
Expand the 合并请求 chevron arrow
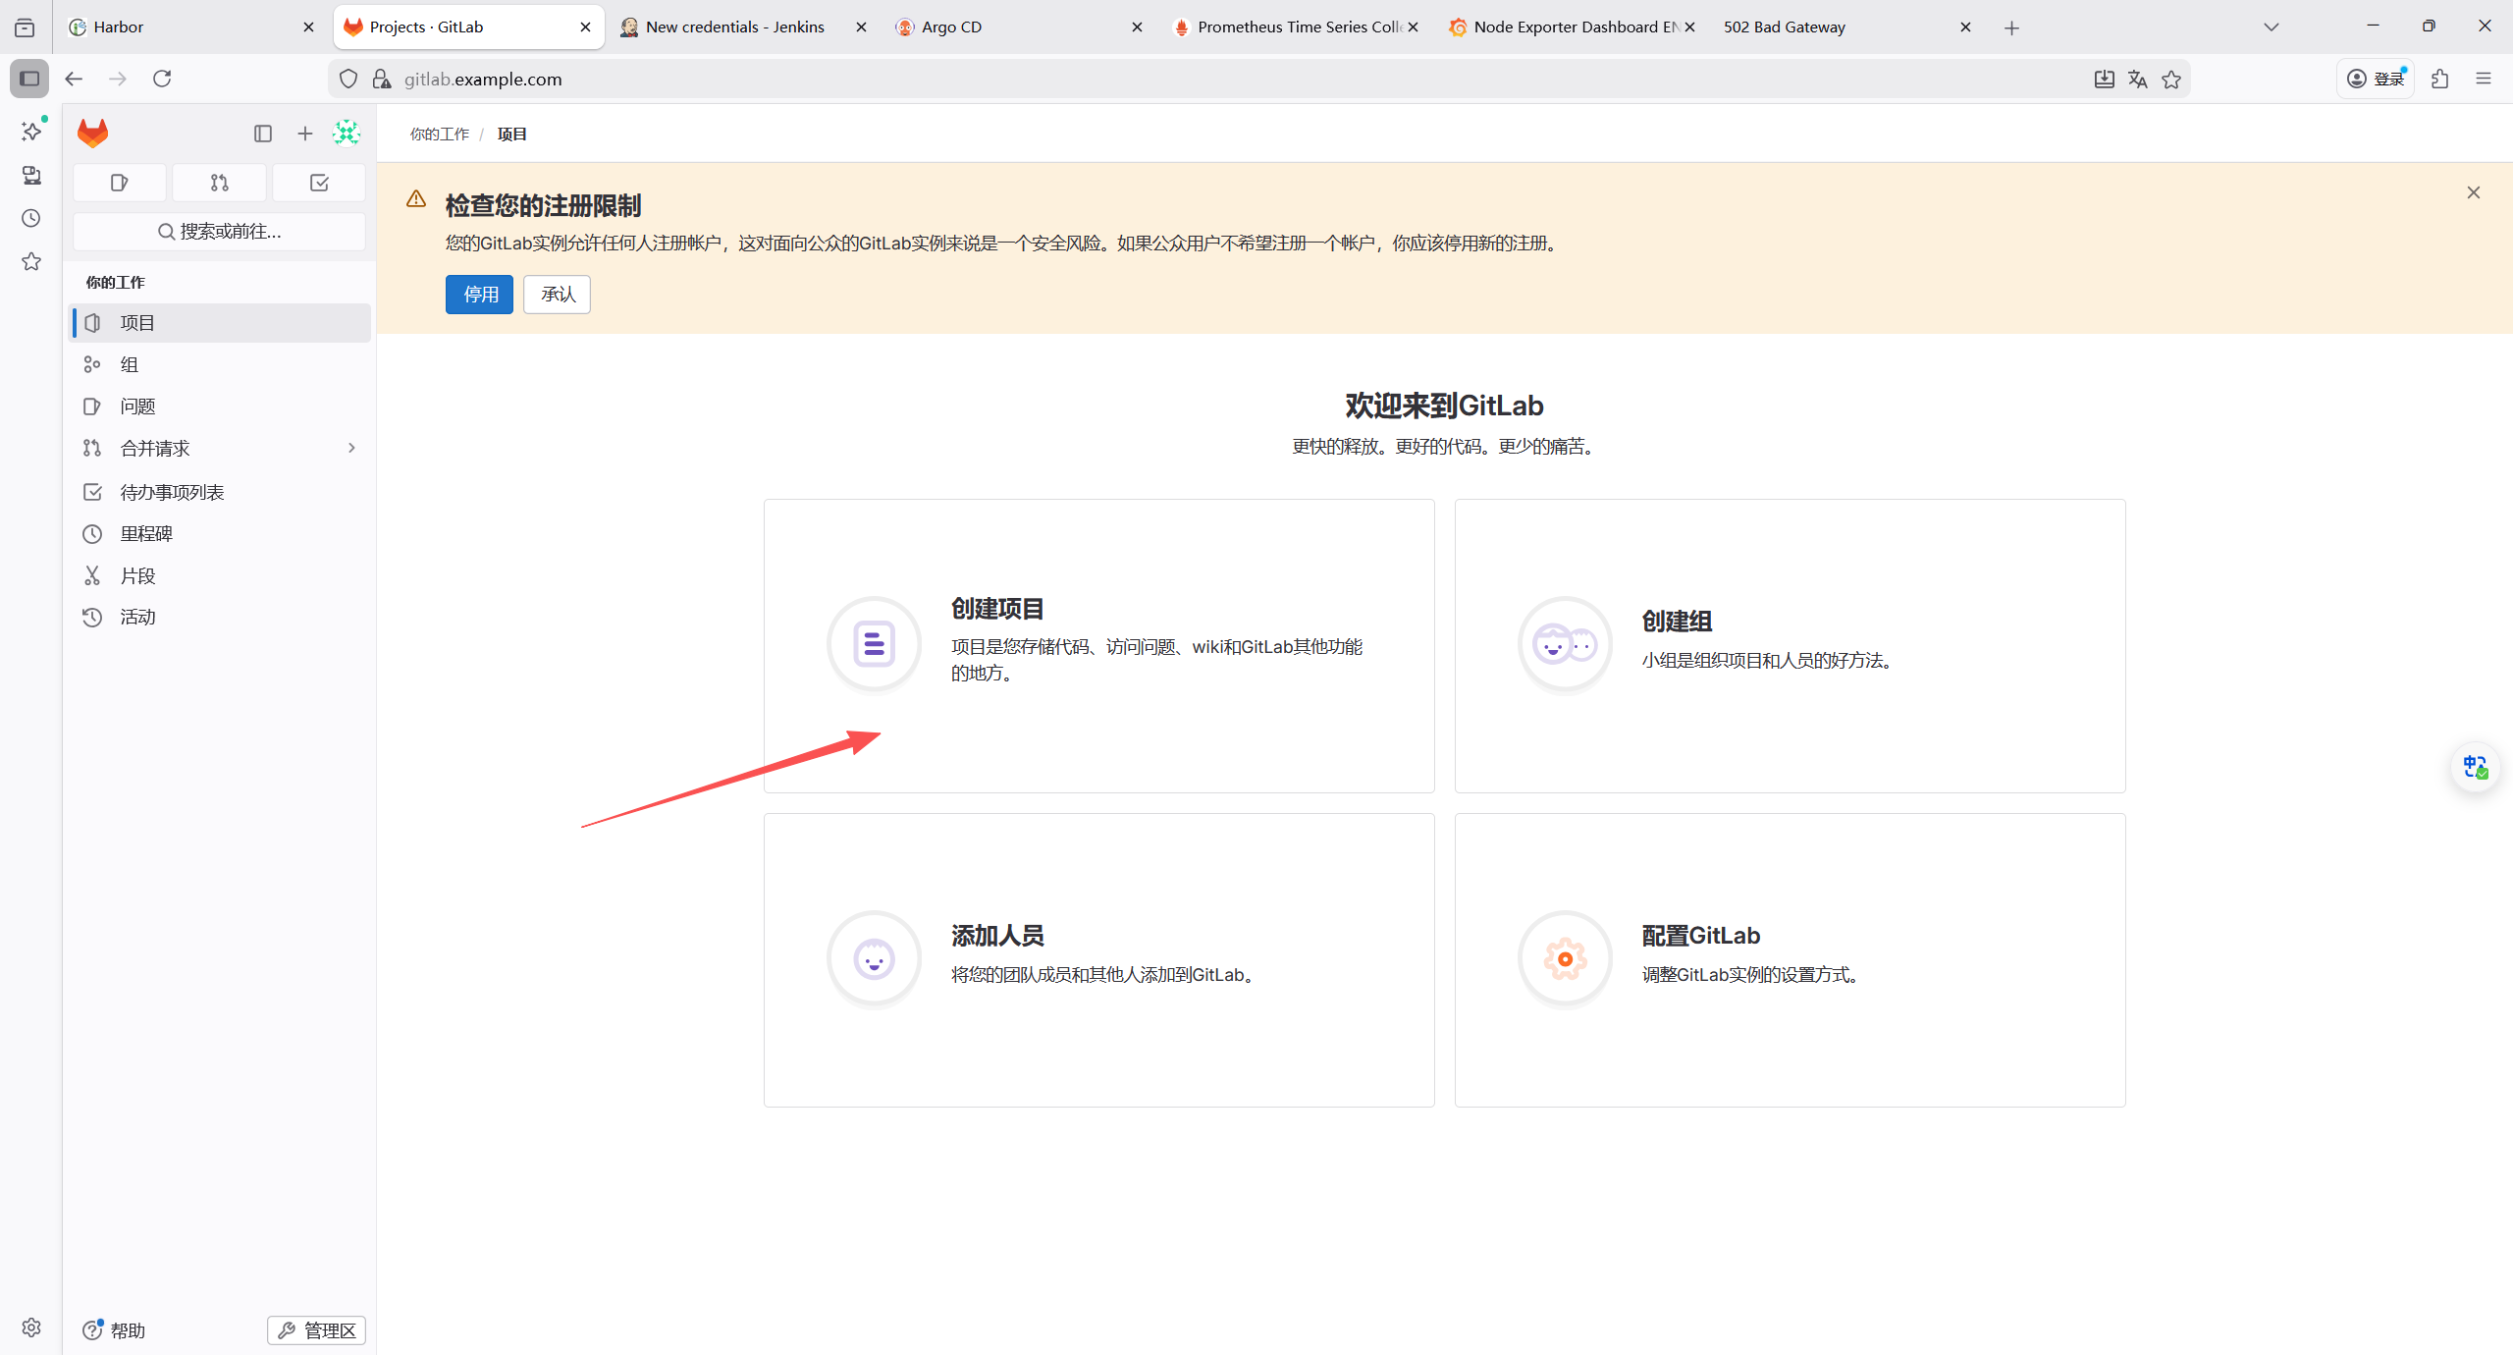[x=351, y=448]
